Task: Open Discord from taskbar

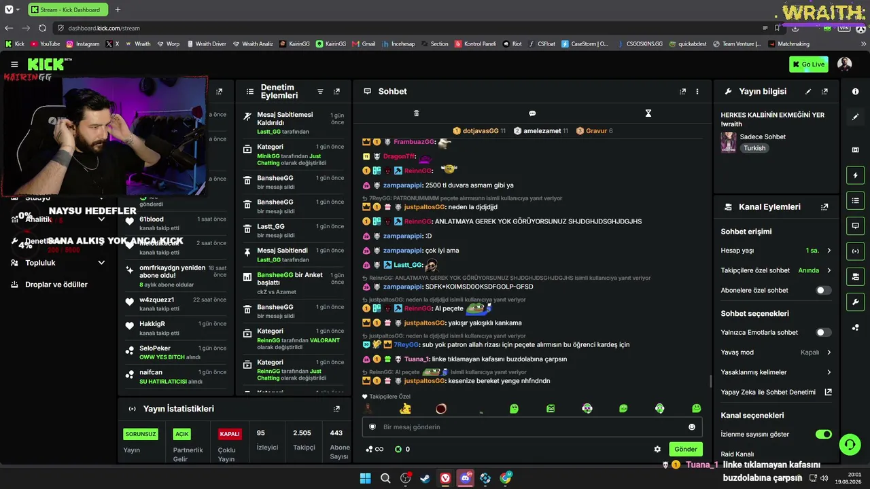Action: tap(465, 478)
